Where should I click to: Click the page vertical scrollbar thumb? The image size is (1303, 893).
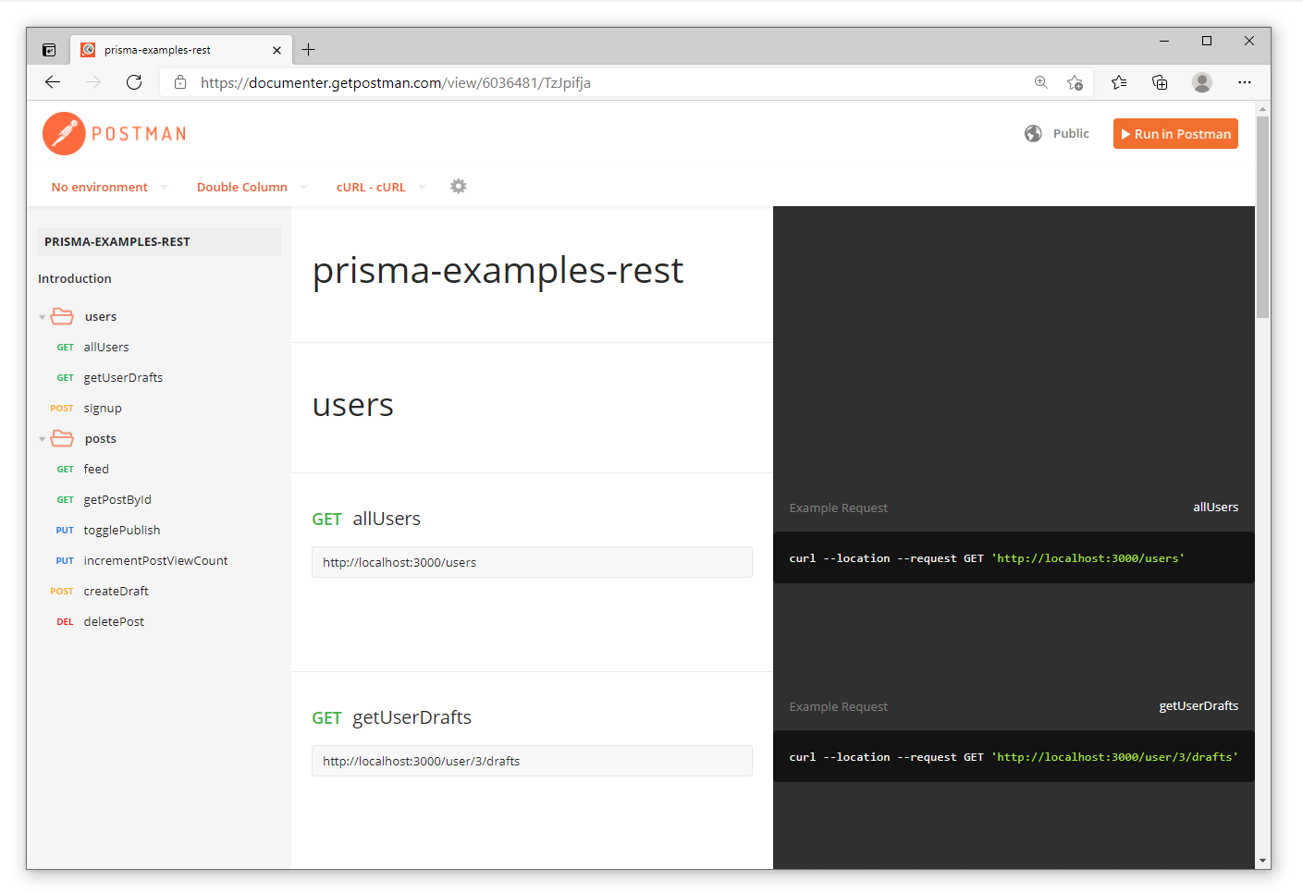(x=1262, y=217)
